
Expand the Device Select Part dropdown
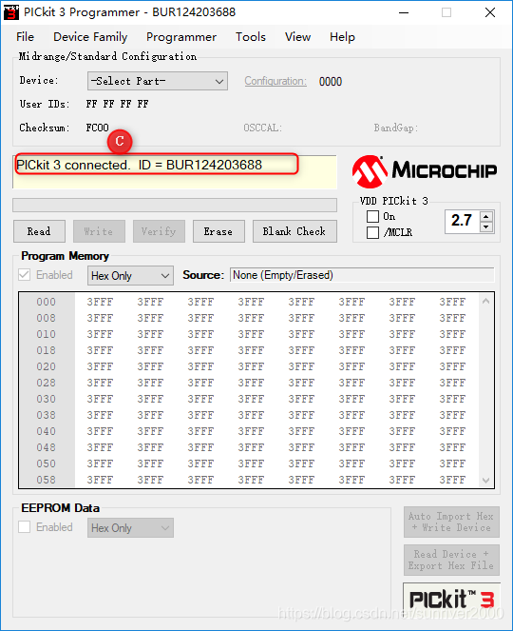coord(158,81)
